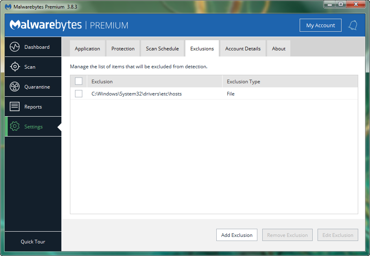The width and height of the screenshot is (370, 256).
Task: Click the Quarantine radiation icon
Action: tap(15, 87)
